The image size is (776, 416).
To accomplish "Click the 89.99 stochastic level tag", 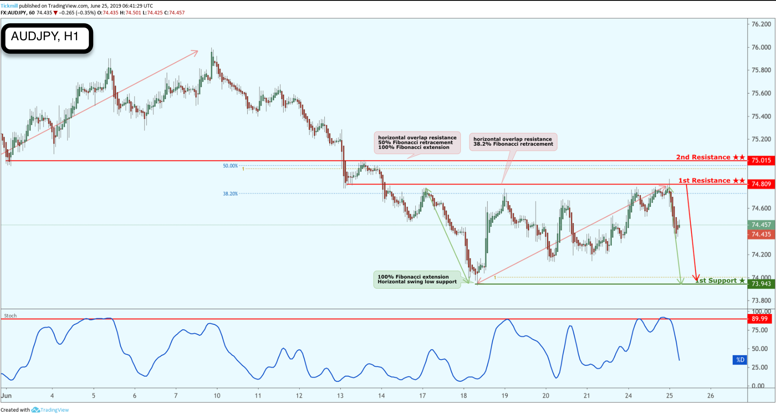I will click(x=760, y=319).
